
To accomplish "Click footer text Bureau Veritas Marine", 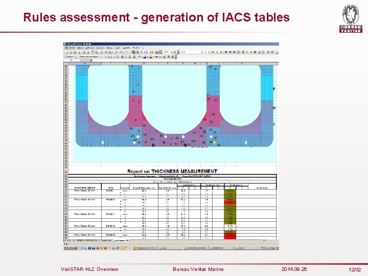I will point(198,269).
